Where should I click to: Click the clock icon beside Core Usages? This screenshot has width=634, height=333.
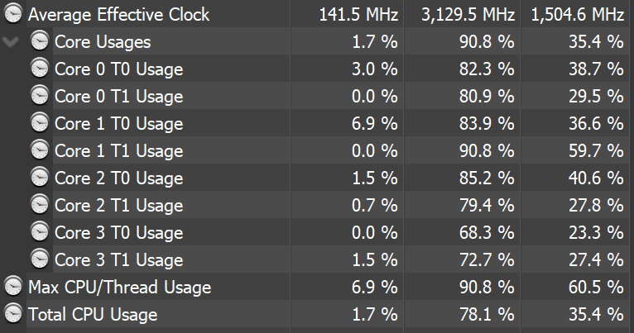pos(39,40)
